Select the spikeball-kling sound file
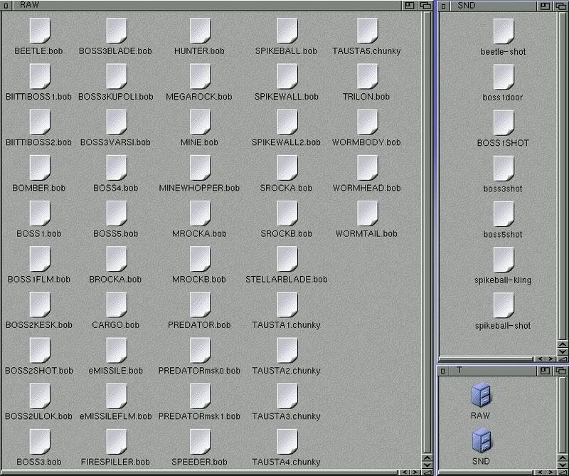The width and height of the screenshot is (569, 476). [x=503, y=259]
